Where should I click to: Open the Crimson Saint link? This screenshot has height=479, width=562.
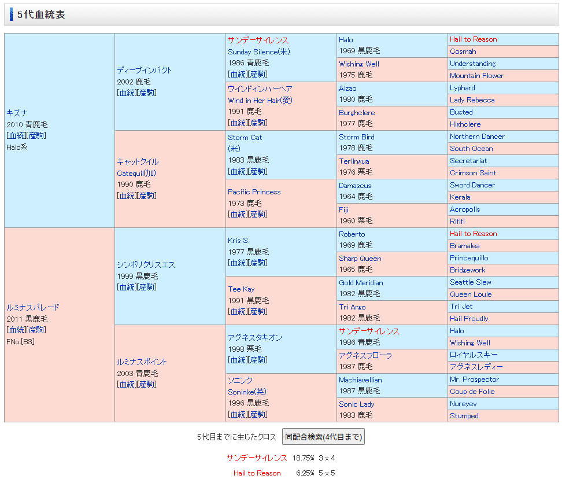pos(473,173)
